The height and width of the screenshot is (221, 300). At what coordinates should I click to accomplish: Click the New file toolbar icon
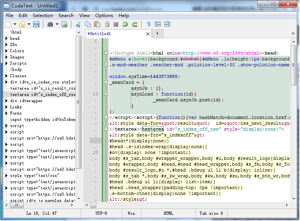(x=8, y=25)
